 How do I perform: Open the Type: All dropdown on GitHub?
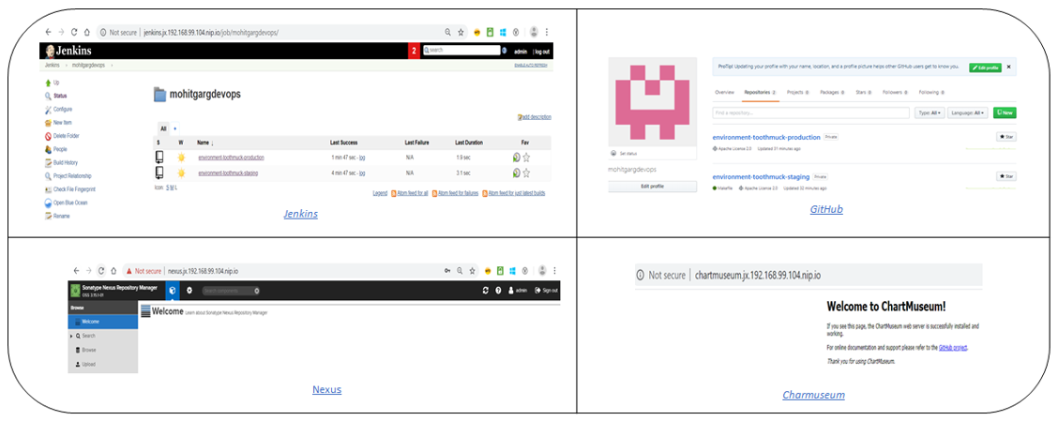tap(930, 113)
